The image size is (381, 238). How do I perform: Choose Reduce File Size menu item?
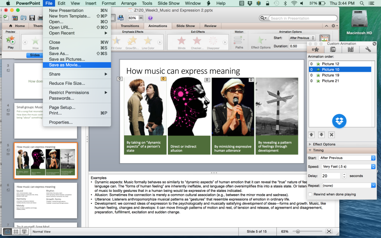(77, 83)
